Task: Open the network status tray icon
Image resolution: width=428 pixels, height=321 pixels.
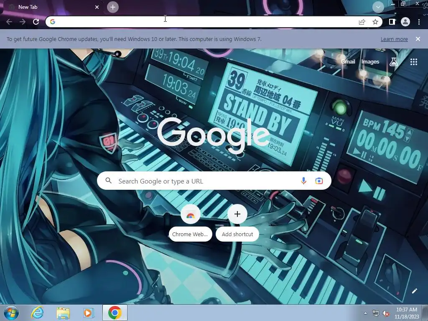Action: [x=376, y=313]
